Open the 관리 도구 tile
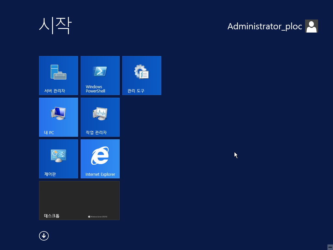This screenshot has height=250, width=333. pyautogui.click(x=142, y=76)
